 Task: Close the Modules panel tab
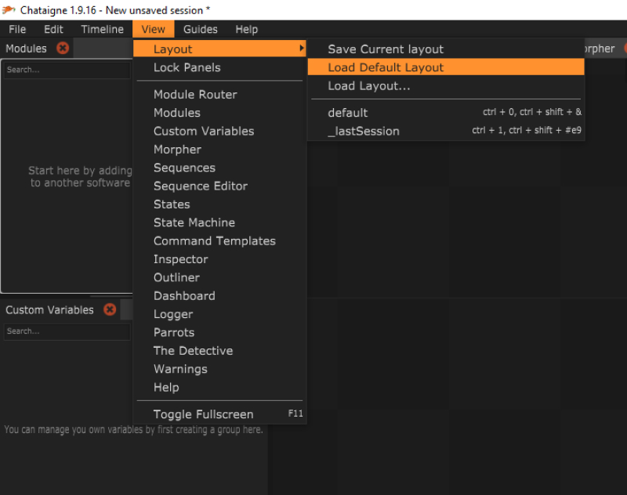point(63,49)
